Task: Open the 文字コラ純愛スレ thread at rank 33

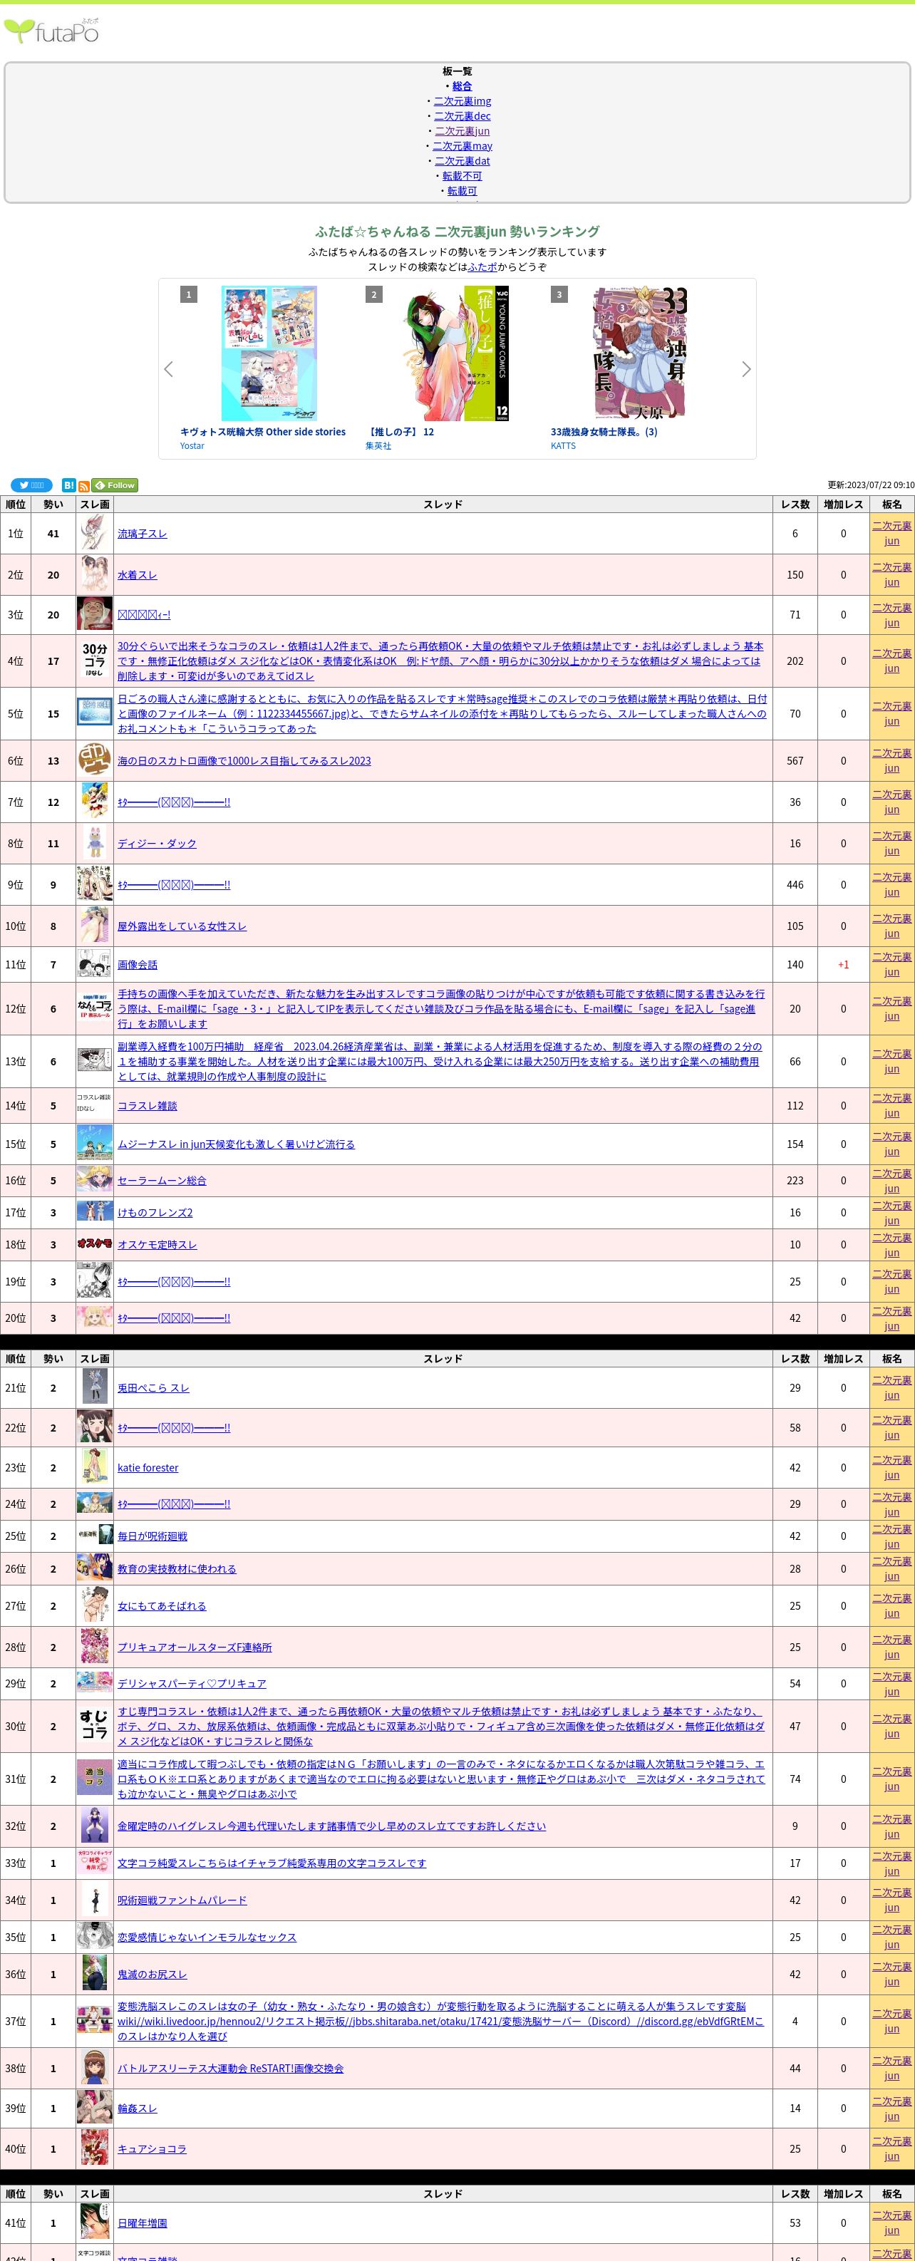Action: point(272,1863)
